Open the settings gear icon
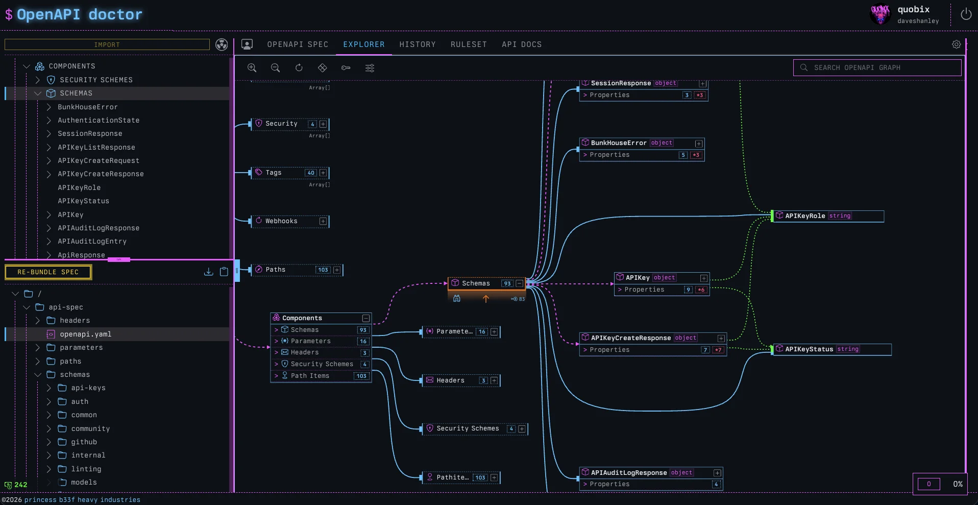The image size is (978, 505). pos(956,44)
